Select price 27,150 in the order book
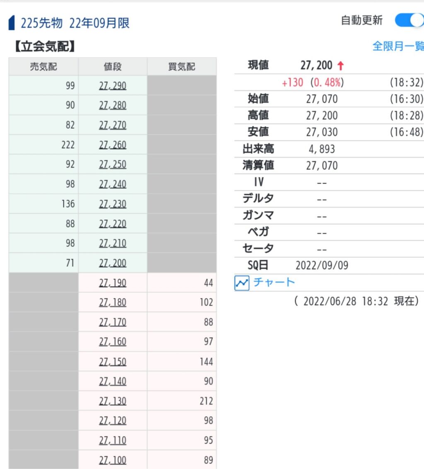The image size is (424, 469). point(113,362)
